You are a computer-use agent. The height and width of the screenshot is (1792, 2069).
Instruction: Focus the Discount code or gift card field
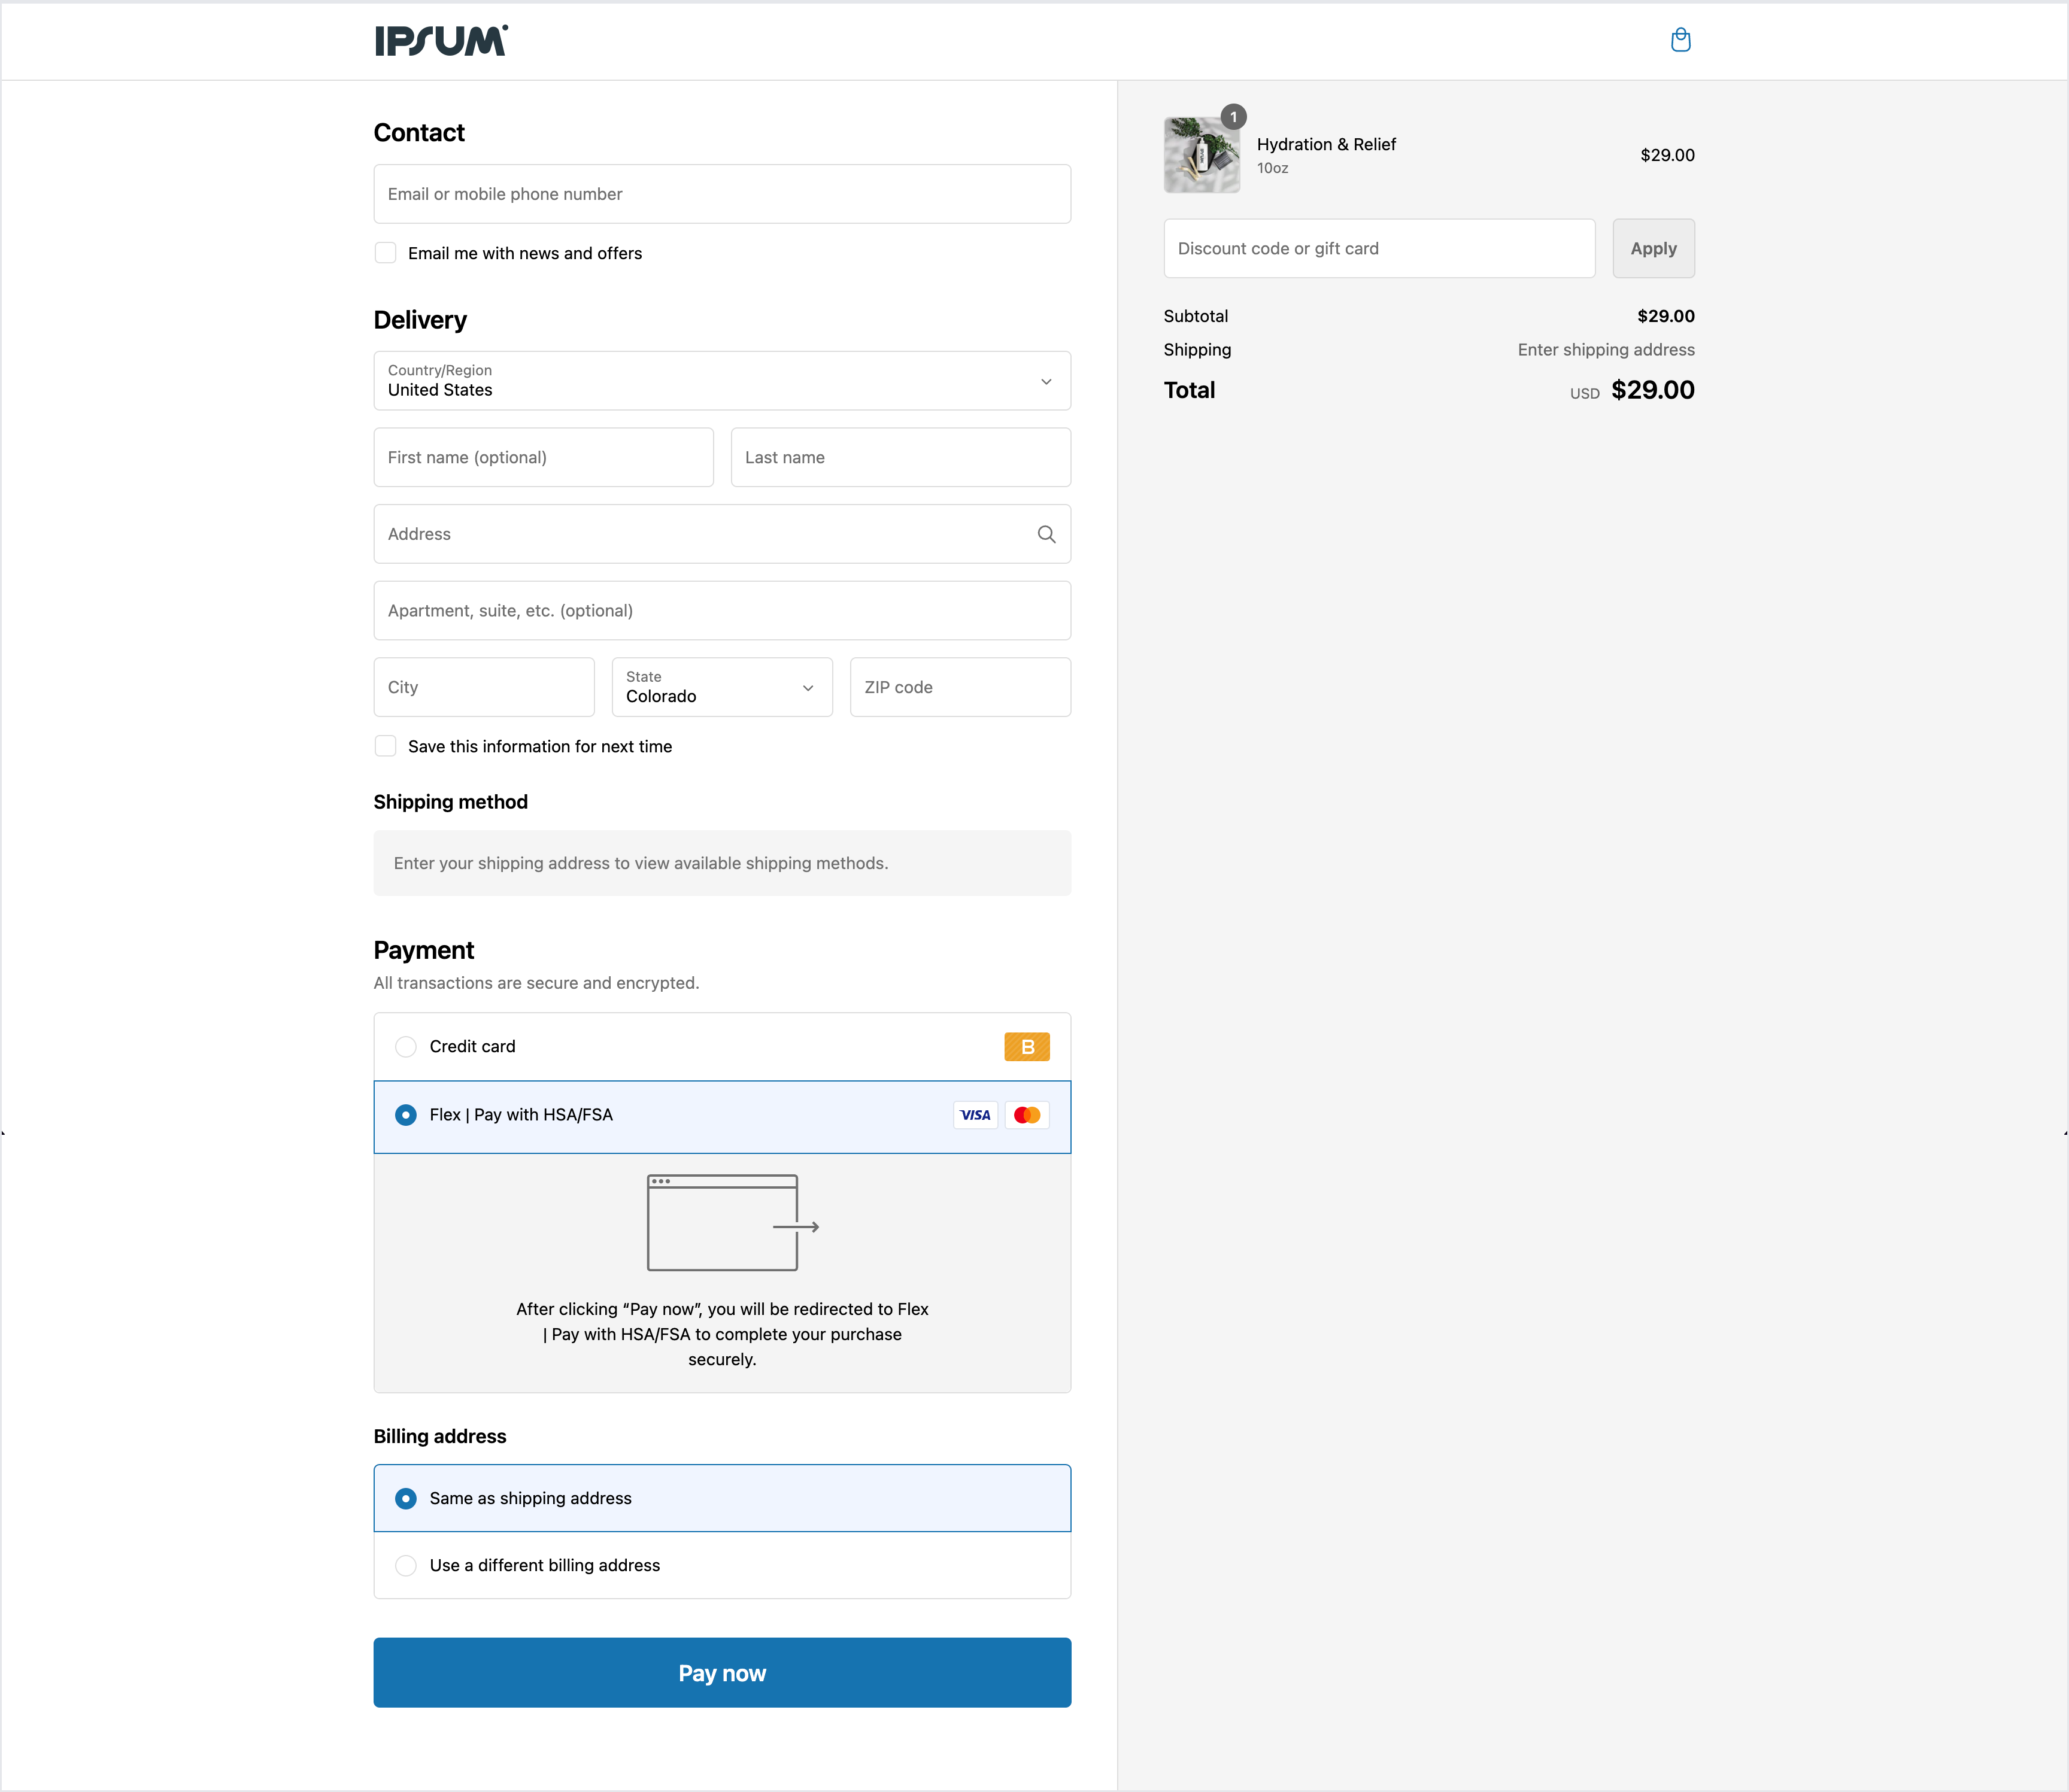(x=1378, y=249)
